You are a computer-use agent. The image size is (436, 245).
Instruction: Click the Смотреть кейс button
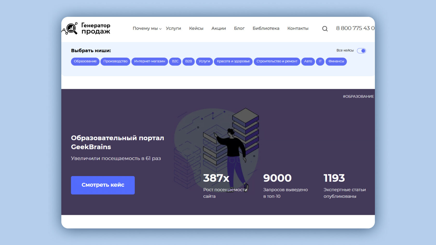[103, 185]
